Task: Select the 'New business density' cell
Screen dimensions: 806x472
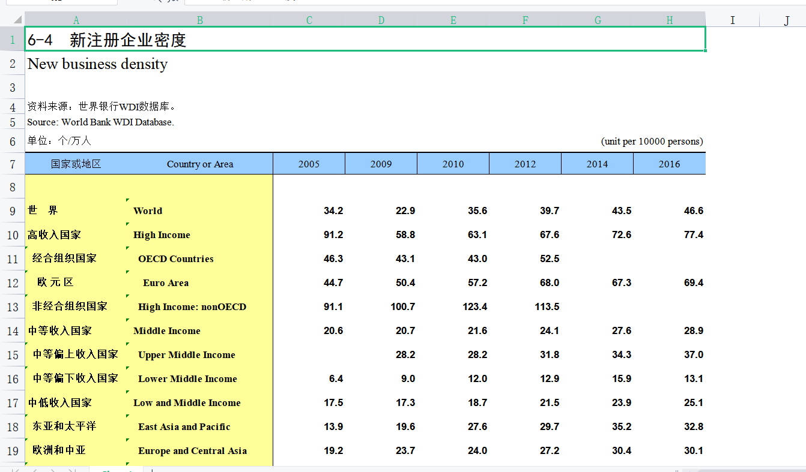Action: [x=97, y=64]
